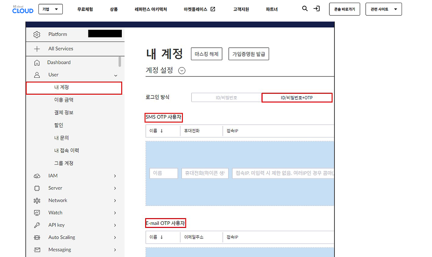The image size is (432, 257).
Task: Click the IAM cloud icon
Action: coord(37,176)
